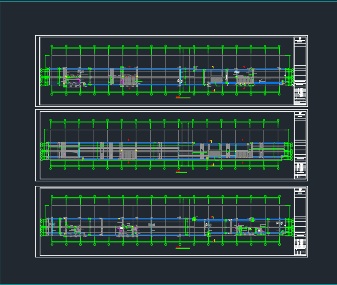This screenshot has width=337, height=285.
Task: Select the top floor plan drawing sheet
Action: pyautogui.click(x=172, y=71)
